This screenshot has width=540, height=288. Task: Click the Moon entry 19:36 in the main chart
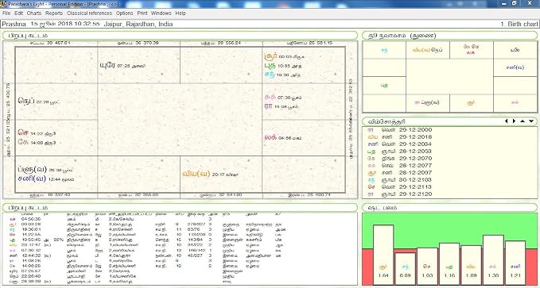coord(282,75)
